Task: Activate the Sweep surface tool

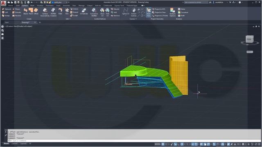Action: (x=6, y=16)
